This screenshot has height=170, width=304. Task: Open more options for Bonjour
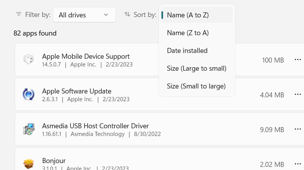click(297, 164)
